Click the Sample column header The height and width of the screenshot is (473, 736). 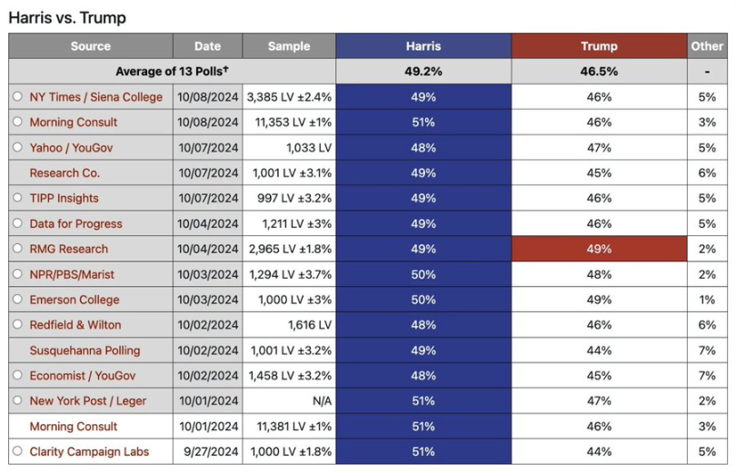pos(289,46)
